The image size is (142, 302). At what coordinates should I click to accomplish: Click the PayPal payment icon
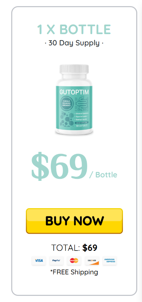[56, 260]
